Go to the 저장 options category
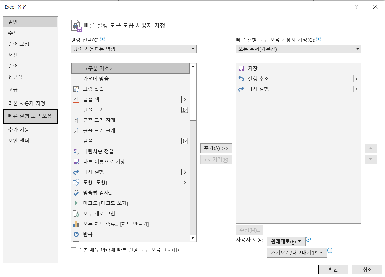This screenshot has width=385, height=277. point(30,55)
